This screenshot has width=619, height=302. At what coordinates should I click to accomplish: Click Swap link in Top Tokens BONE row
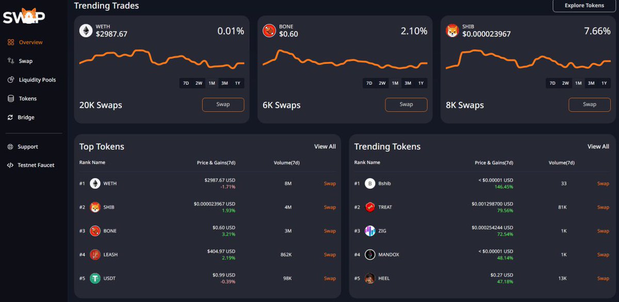(x=330, y=231)
